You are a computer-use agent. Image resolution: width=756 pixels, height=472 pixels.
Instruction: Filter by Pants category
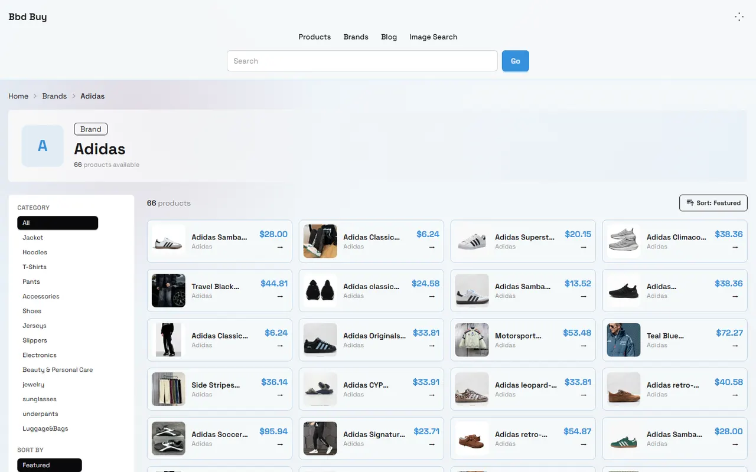pyautogui.click(x=58, y=281)
